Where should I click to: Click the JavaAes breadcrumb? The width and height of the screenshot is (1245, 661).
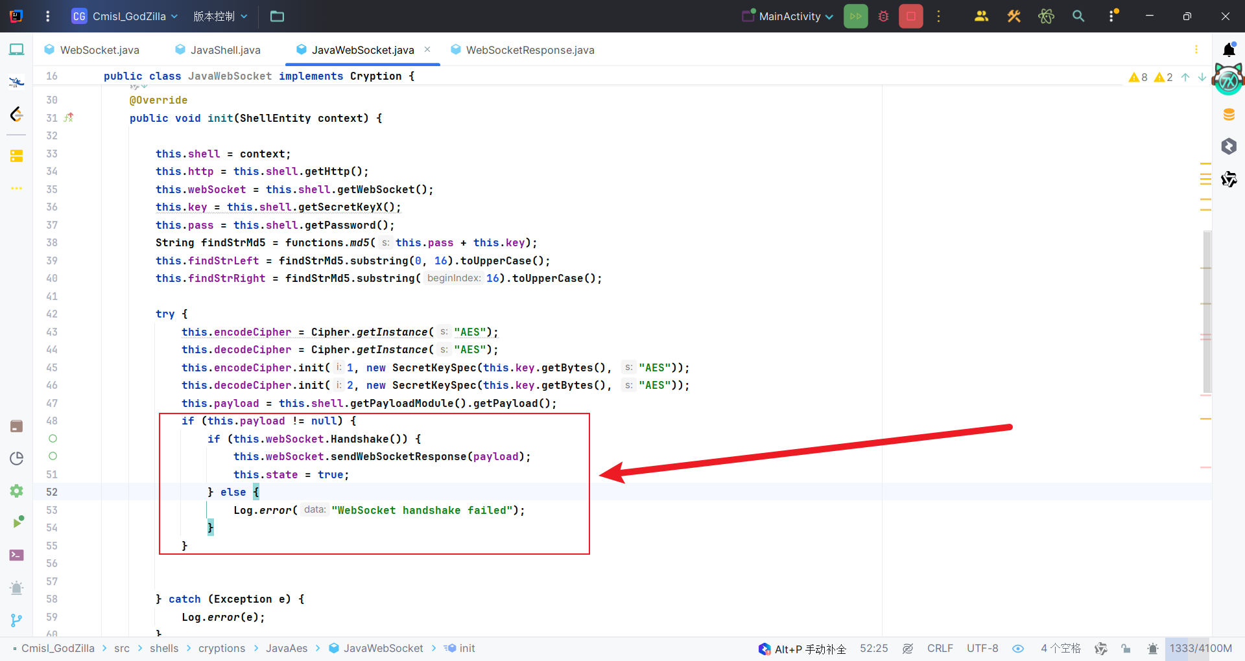coord(287,648)
